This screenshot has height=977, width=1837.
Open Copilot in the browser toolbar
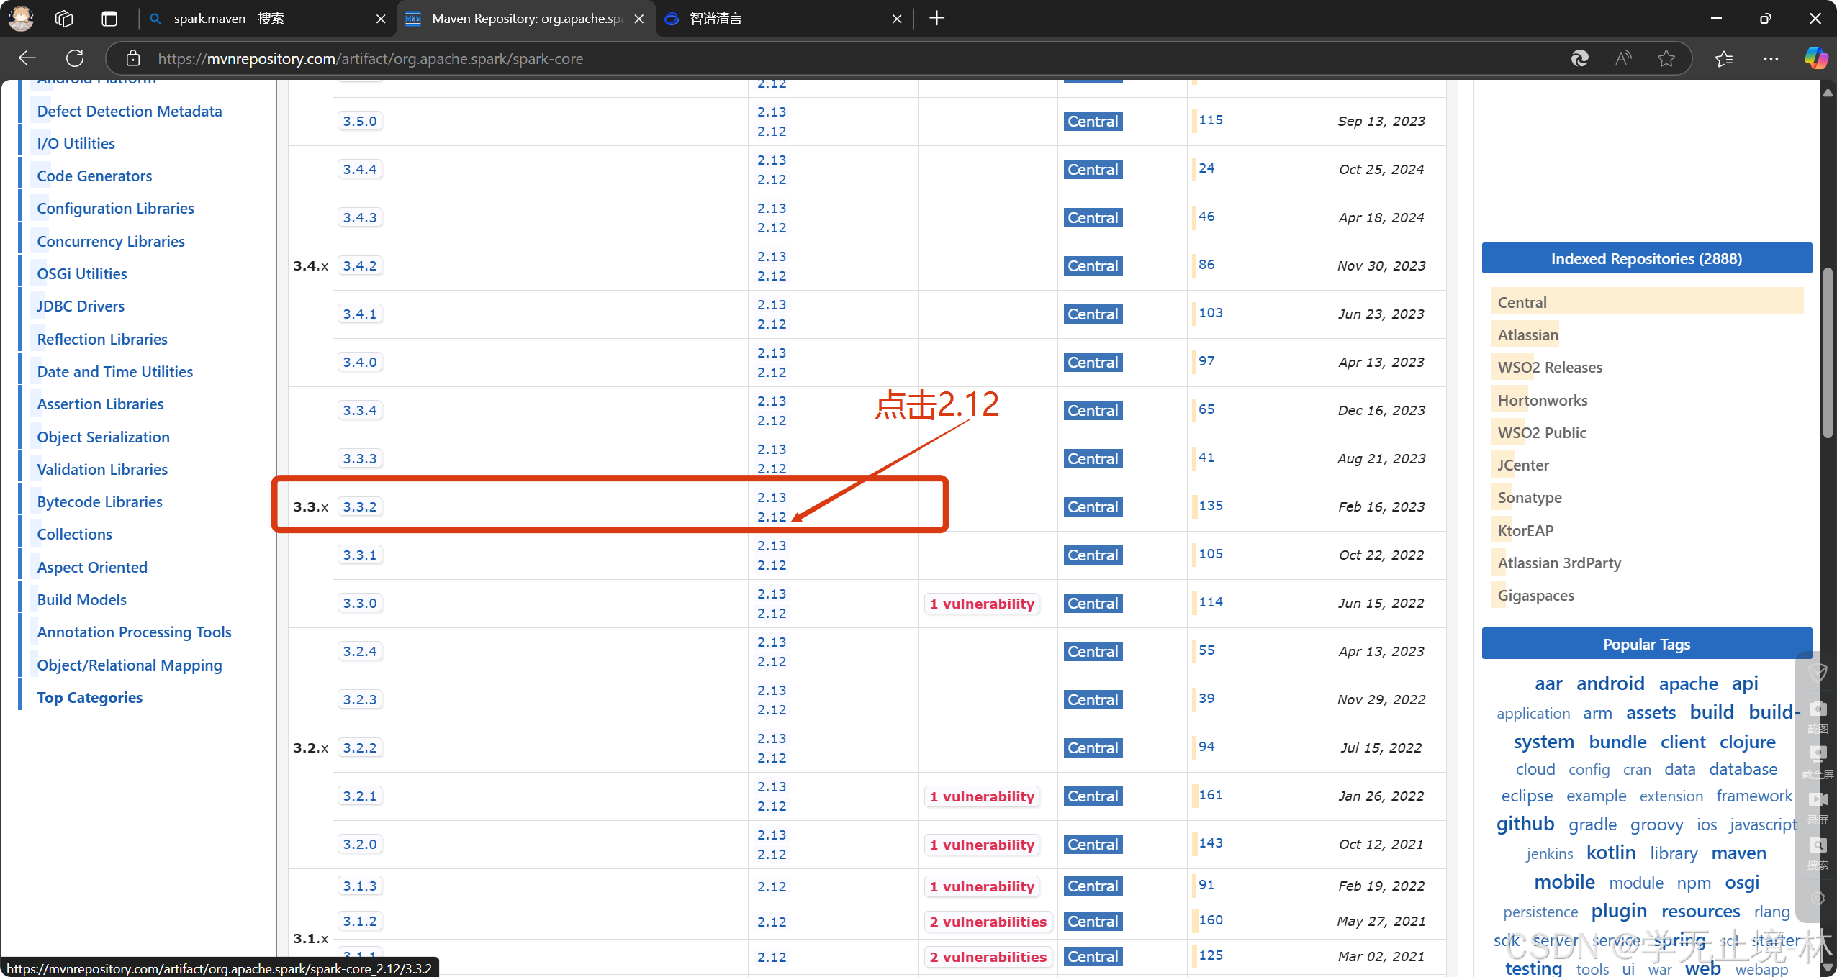[x=1816, y=58]
